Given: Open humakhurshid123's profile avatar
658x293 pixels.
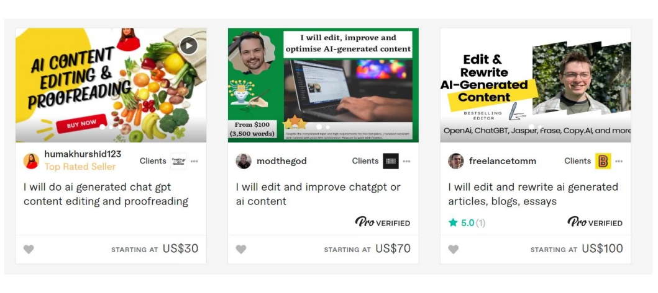Looking at the screenshot, I should click(31, 160).
